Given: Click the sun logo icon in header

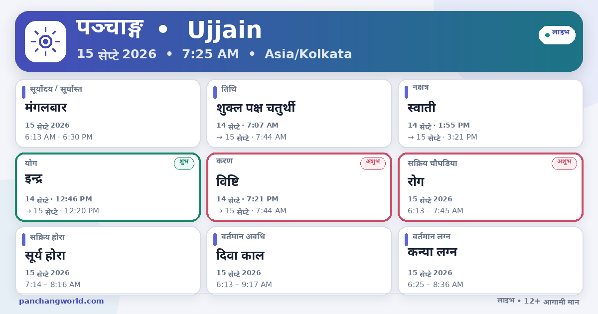Looking at the screenshot, I should pyautogui.click(x=45, y=42).
